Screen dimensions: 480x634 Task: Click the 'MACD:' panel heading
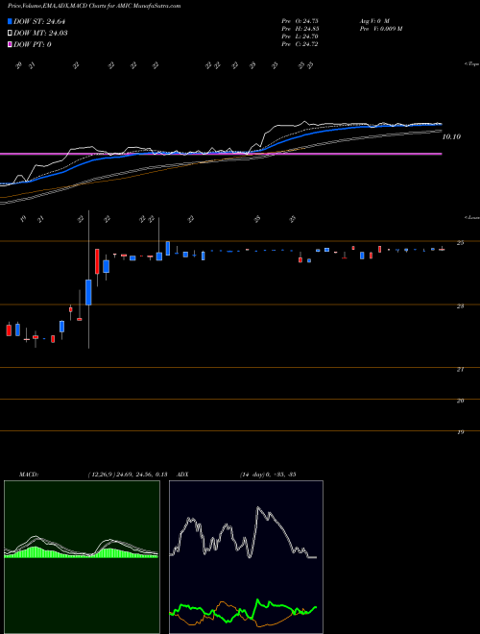pyautogui.click(x=29, y=475)
